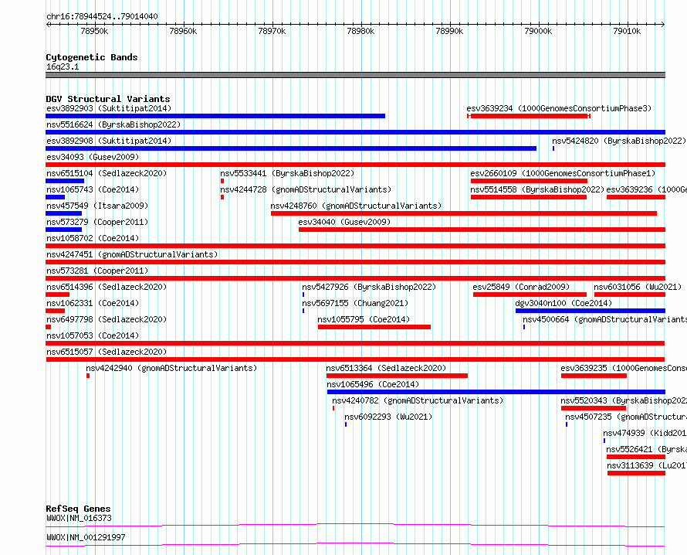The height and width of the screenshot is (555, 687).
Task: Select nsv1062331 (Coe2014) variant
Action: [x=93, y=303]
